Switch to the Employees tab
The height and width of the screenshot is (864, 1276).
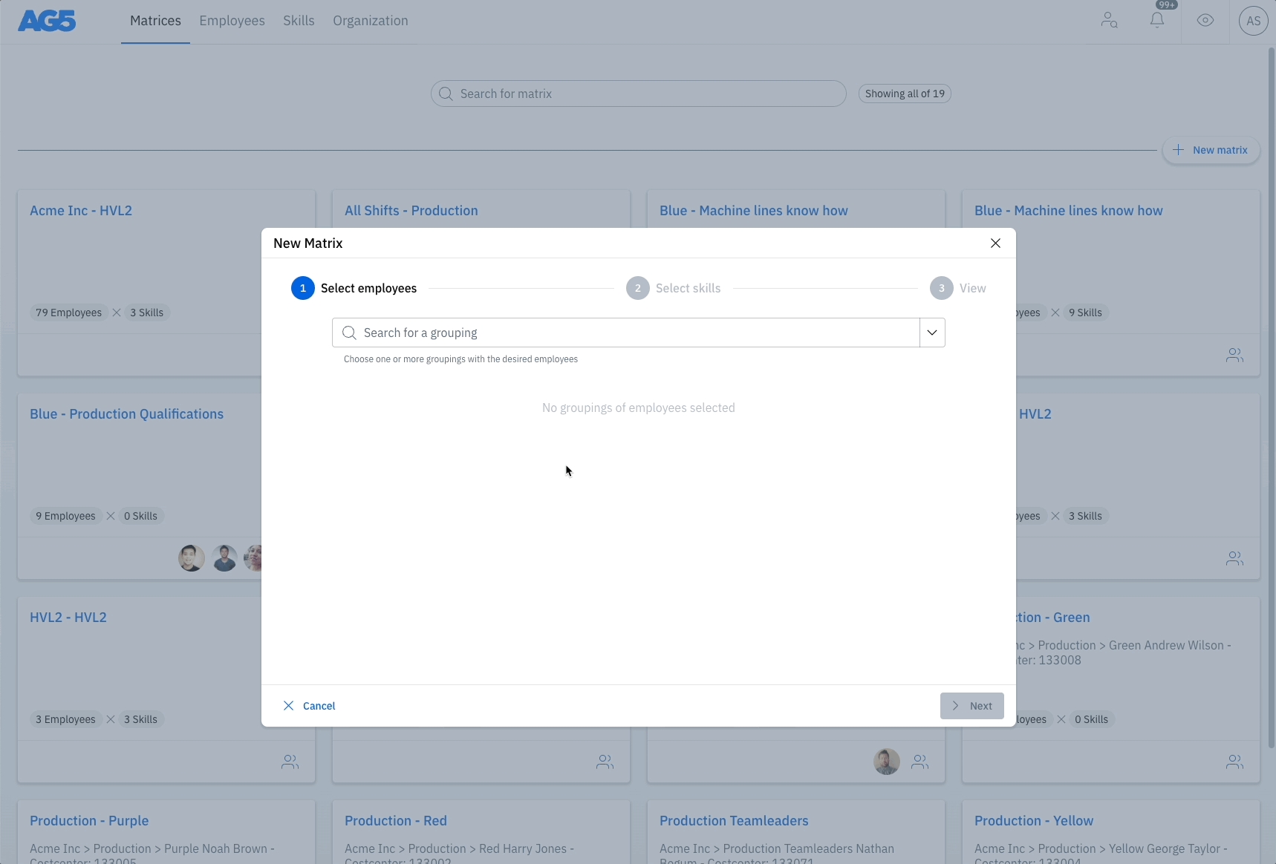point(232,21)
